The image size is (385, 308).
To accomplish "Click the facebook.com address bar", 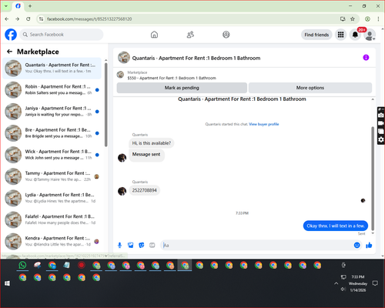I will [190, 19].
